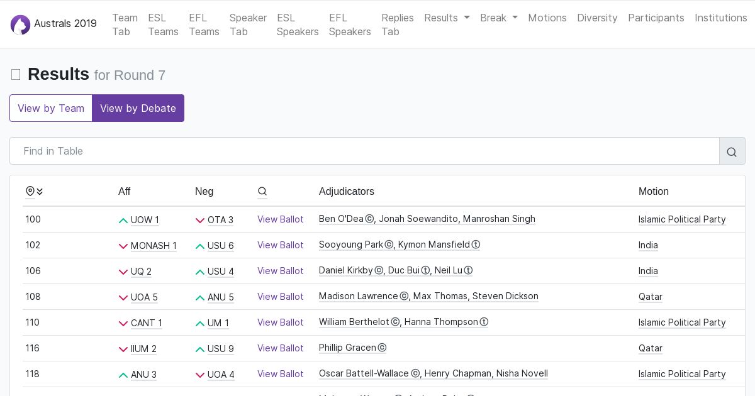Select the View by Debate toggle

(138, 108)
